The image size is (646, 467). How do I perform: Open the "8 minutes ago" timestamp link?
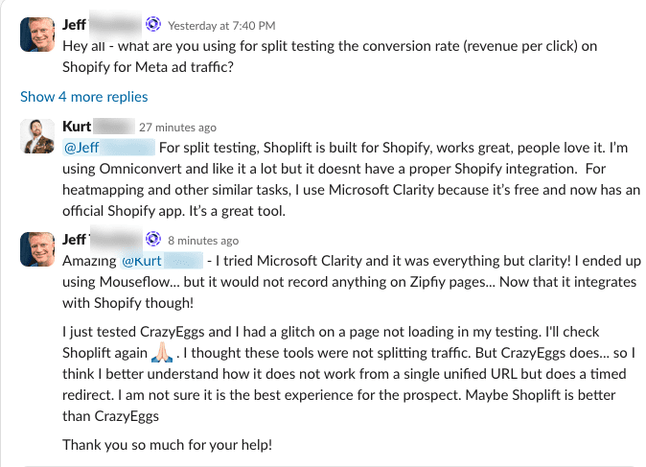tap(203, 240)
